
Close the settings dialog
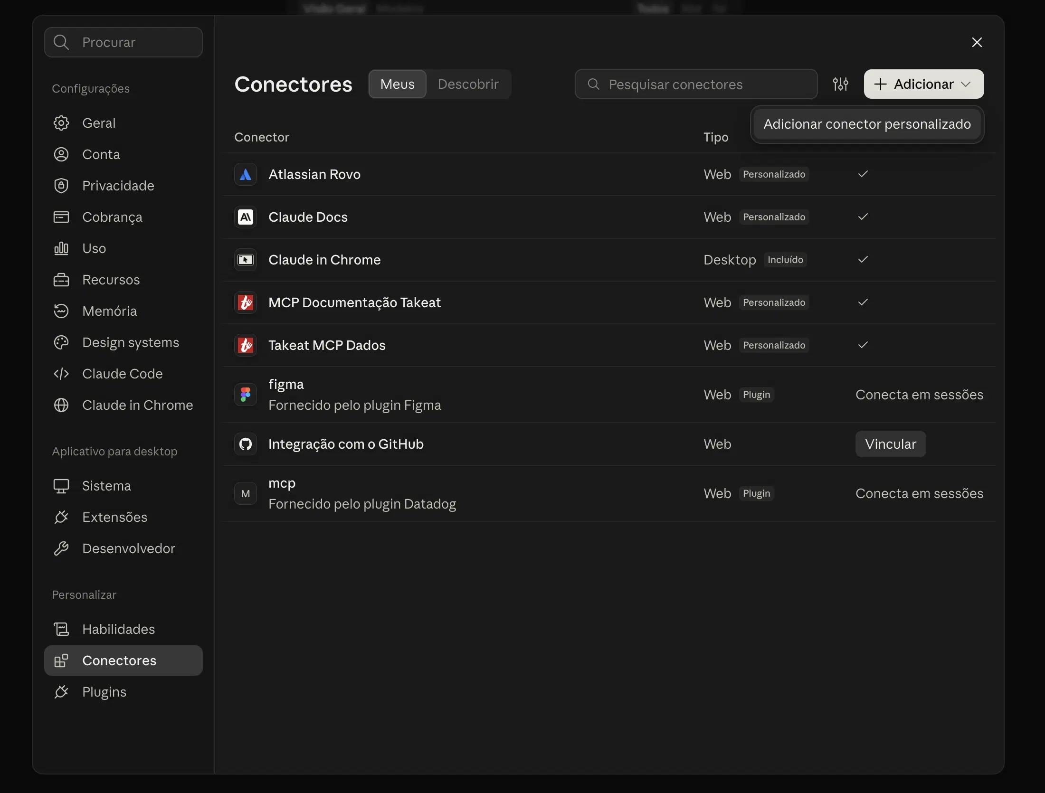click(x=977, y=42)
